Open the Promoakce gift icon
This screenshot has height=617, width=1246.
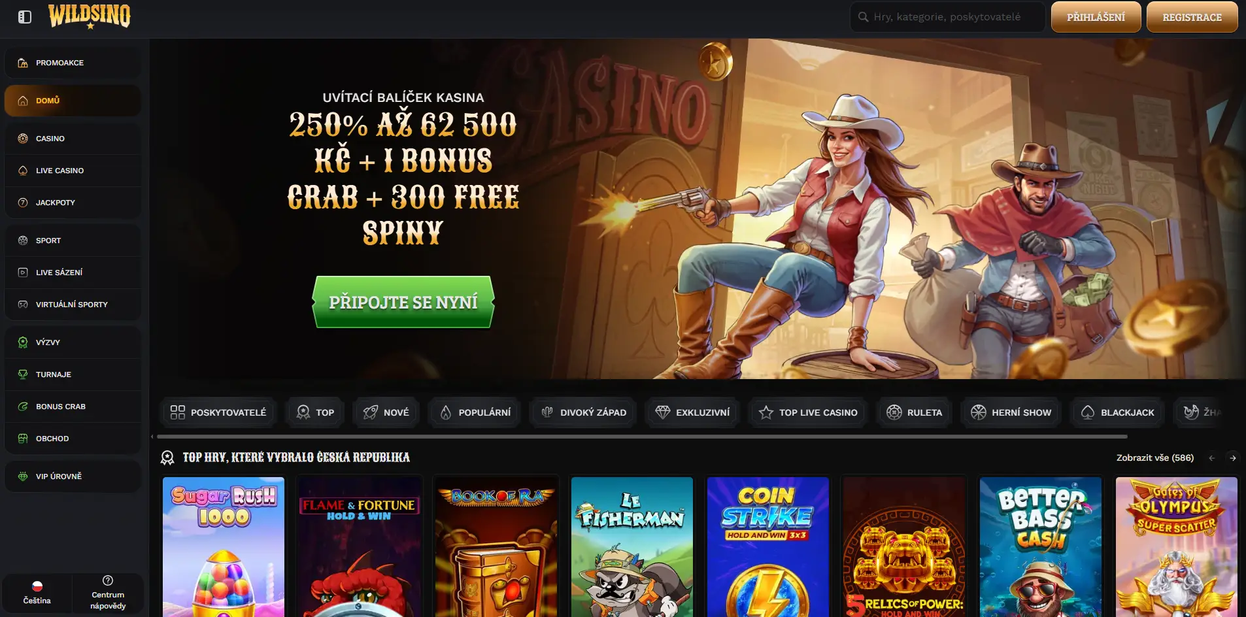tap(23, 63)
